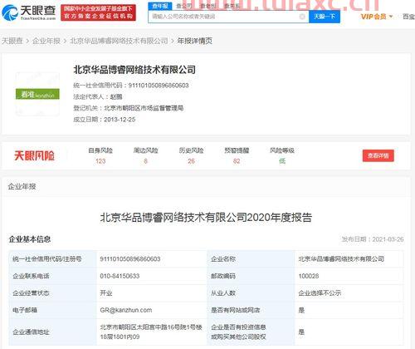Click the registration authority 北京市朝阳区市场监督管理局

(144, 108)
